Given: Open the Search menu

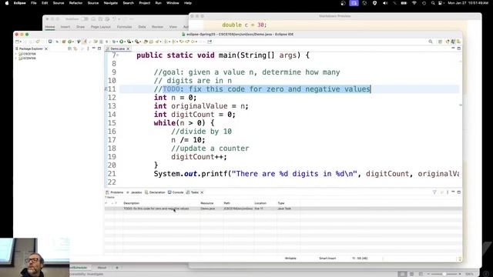Looking at the screenshot, I should [129, 3].
